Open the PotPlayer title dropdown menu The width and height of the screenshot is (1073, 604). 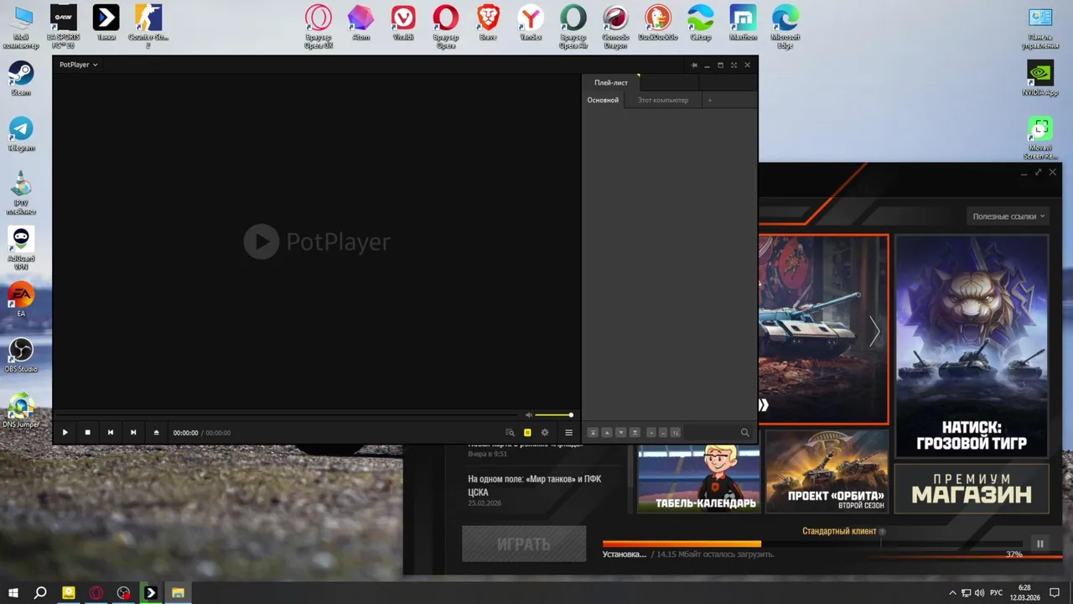click(x=79, y=65)
